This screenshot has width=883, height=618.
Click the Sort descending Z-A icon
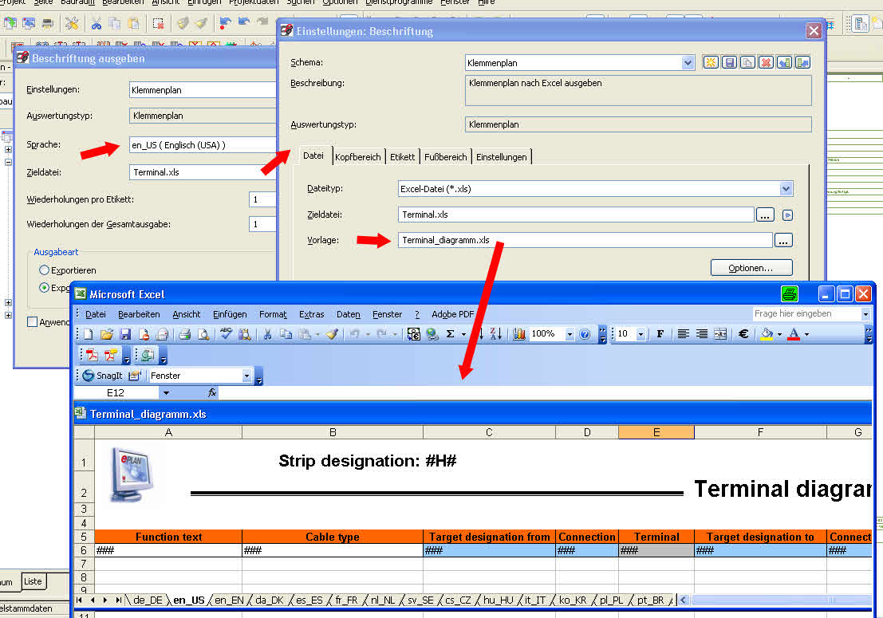pos(496,334)
